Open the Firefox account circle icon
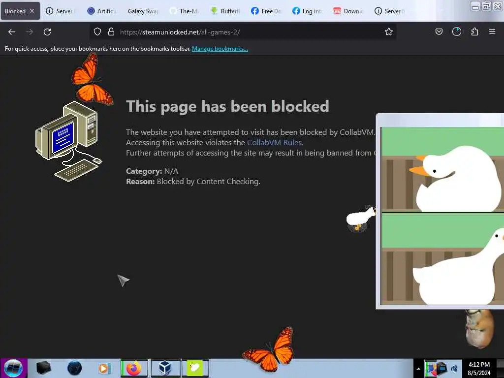Screen dimensions: 504x378 pos(456,31)
